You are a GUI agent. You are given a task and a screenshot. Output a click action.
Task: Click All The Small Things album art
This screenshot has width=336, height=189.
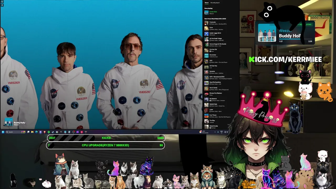(x=206, y=39)
